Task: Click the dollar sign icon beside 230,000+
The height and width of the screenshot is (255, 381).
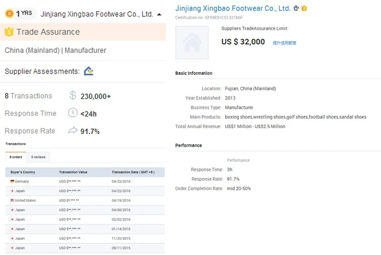Action: click(x=73, y=95)
